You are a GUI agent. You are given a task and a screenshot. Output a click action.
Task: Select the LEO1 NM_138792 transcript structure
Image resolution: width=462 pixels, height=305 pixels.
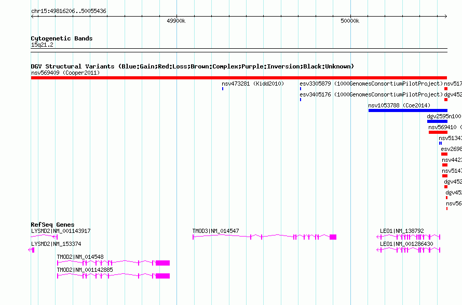coord(409,237)
